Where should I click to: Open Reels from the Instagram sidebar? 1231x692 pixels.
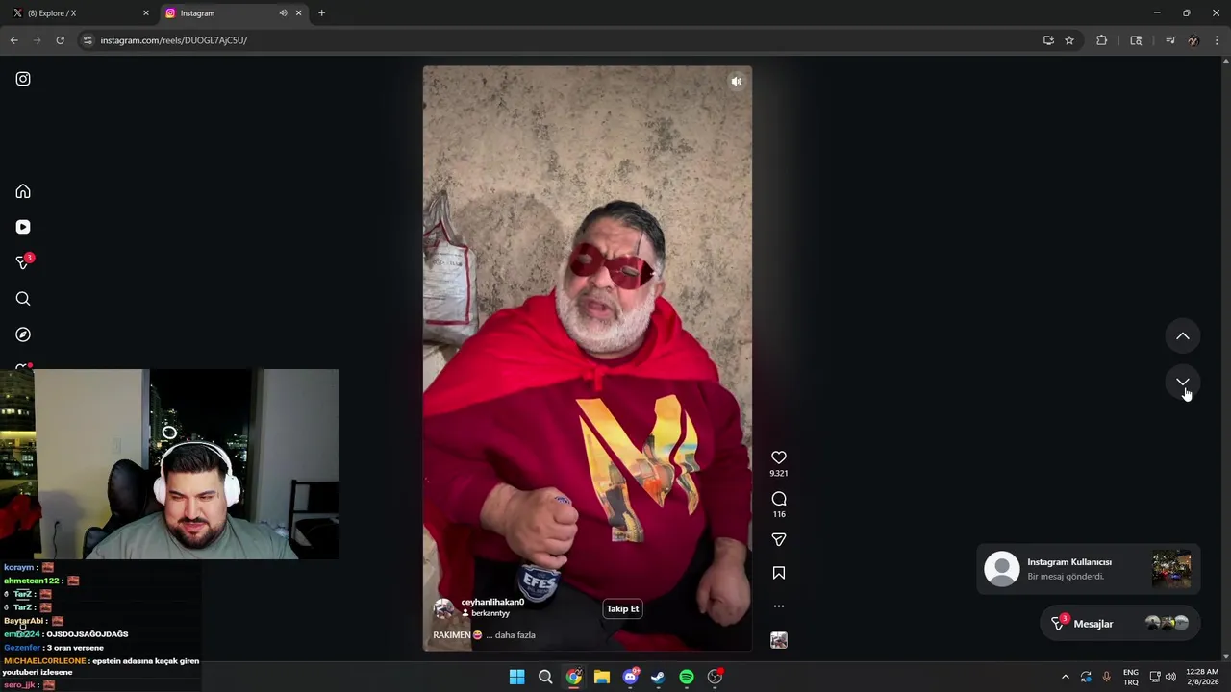tap(23, 227)
